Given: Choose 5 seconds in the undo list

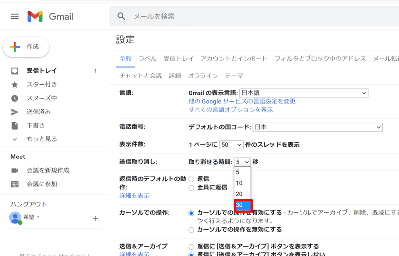Looking at the screenshot, I should click(242, 172).
